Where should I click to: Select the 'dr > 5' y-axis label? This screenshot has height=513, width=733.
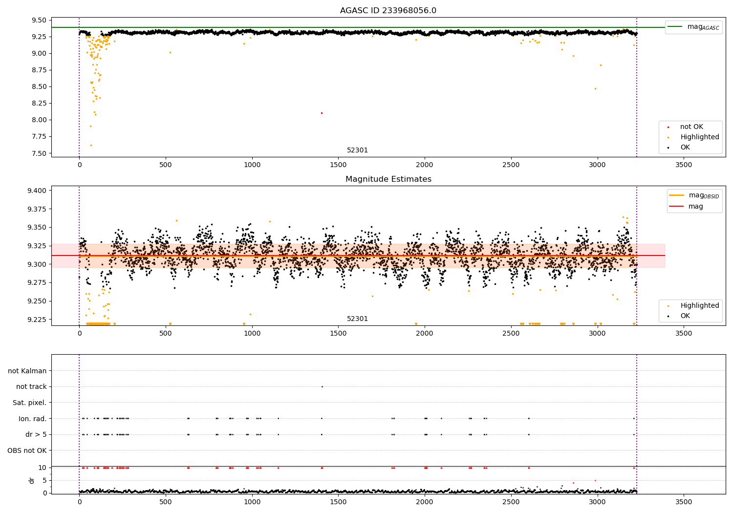coord(36,434)
